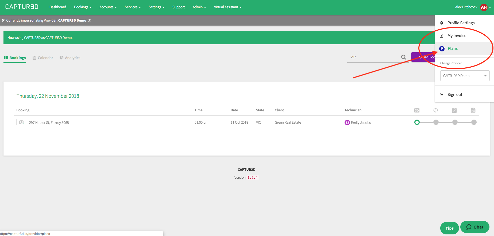Click the Bookings list icon tab

[15, 58]
